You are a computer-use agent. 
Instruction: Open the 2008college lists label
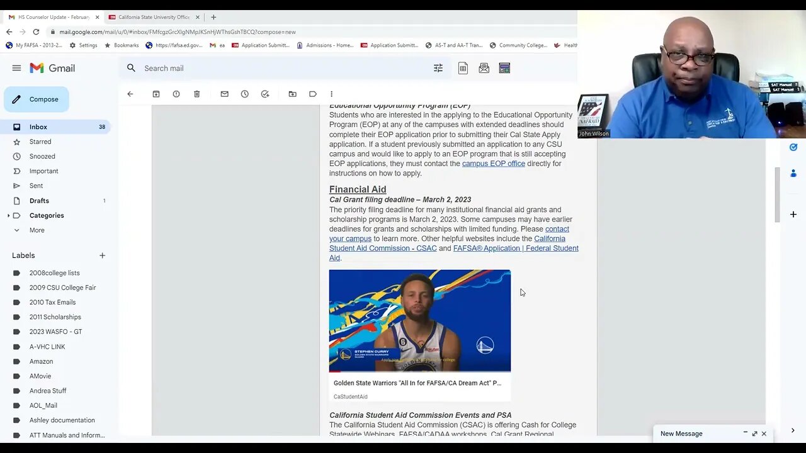56,273
